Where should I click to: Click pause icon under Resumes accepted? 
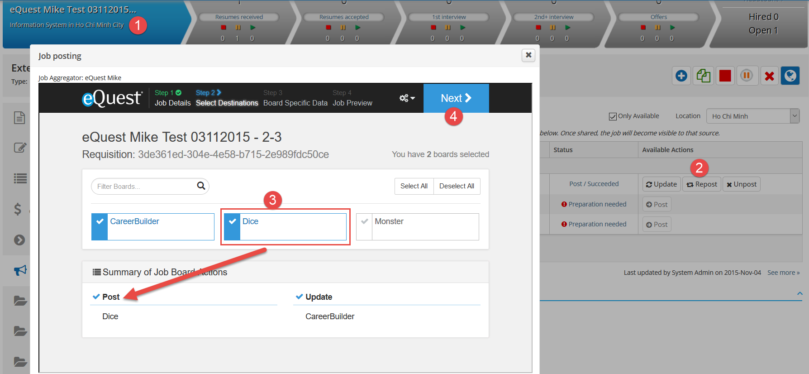point(343,28)
